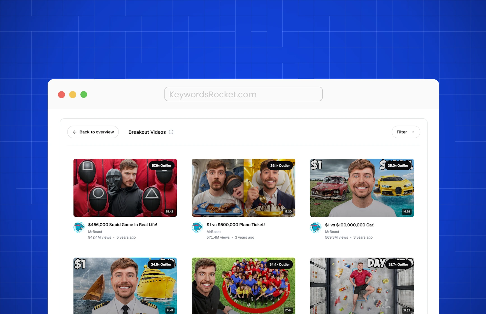Click the yellow minimize window dot

[73, 94]
